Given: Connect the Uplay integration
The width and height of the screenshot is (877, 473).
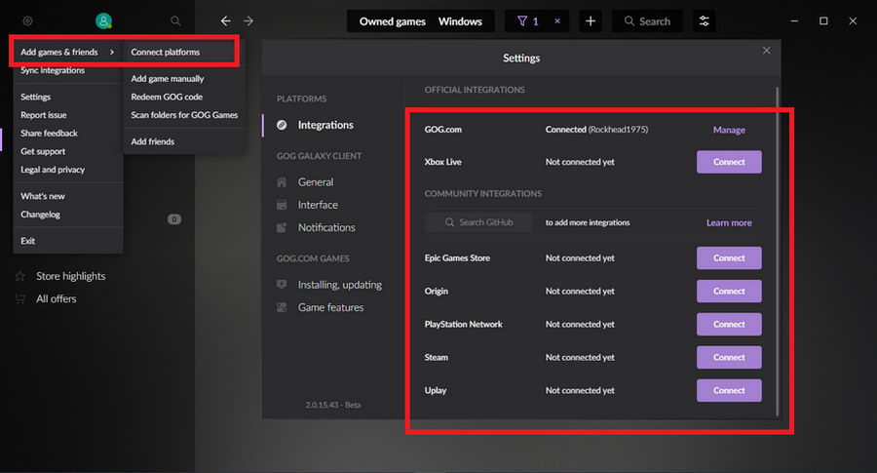Looking at the screenshot, I should pos(729,390).
